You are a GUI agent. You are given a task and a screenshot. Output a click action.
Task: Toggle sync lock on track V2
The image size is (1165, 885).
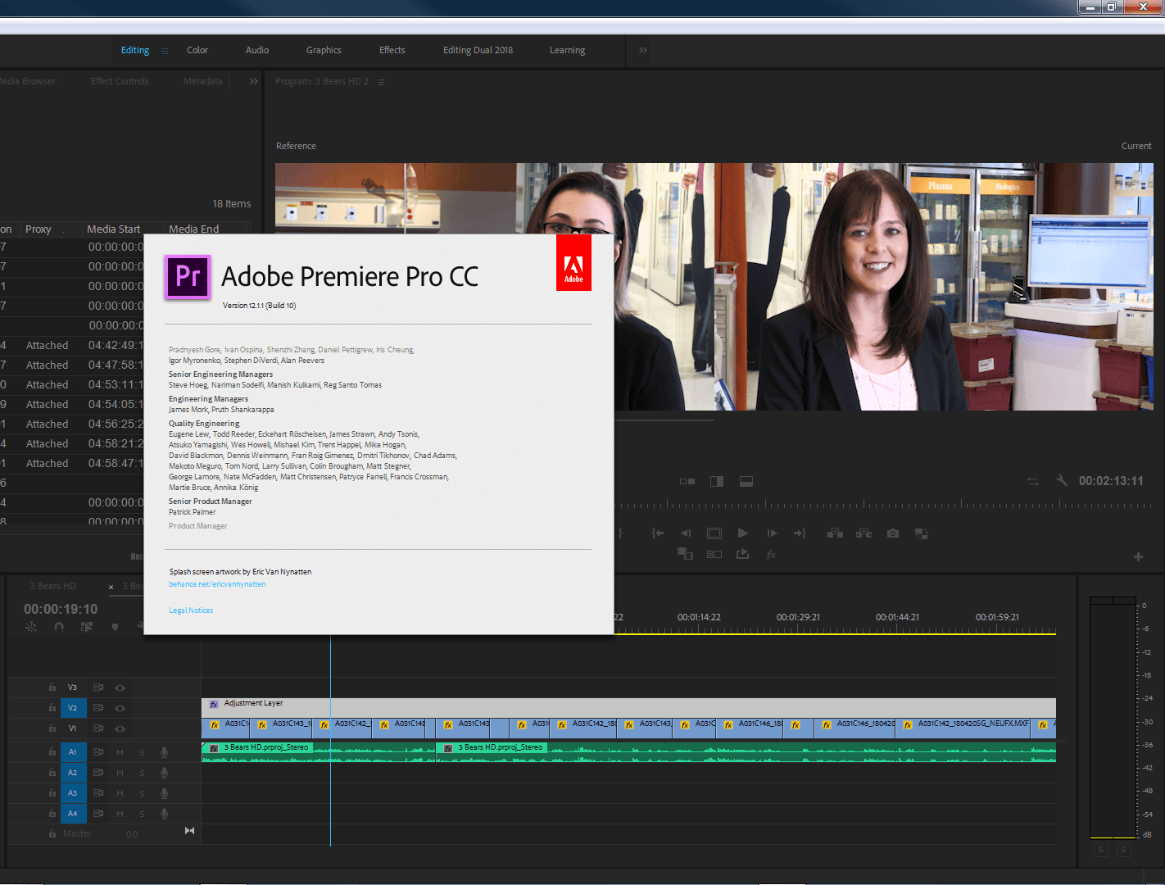point(98,708)
